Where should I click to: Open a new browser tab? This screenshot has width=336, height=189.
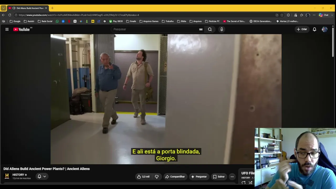(x=52, y=8)
